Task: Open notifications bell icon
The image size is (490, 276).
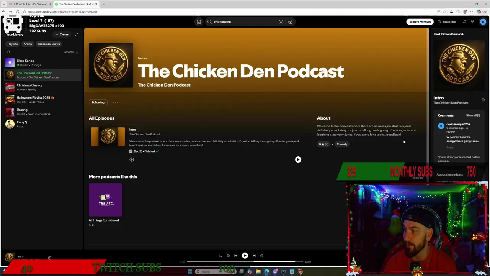Action: (465, 22)
